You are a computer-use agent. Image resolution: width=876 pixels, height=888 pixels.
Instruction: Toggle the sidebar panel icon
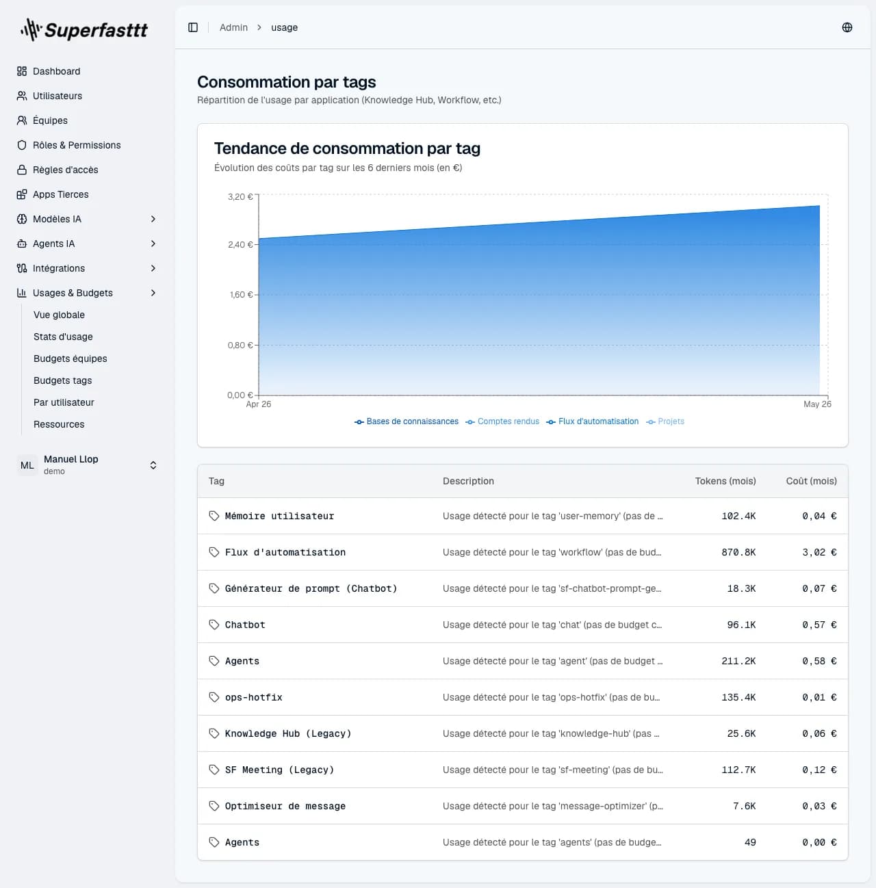point(193,27)
